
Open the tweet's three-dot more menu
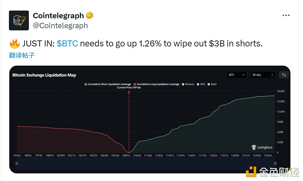286,16
